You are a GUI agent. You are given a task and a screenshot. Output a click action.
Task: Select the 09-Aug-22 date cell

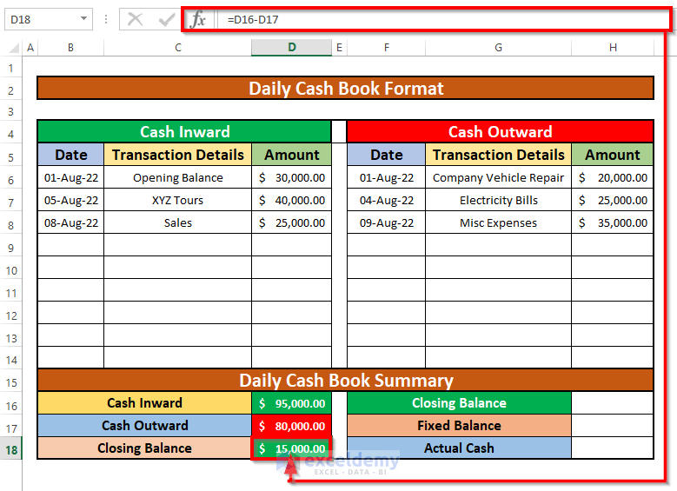tap(387, 222)
